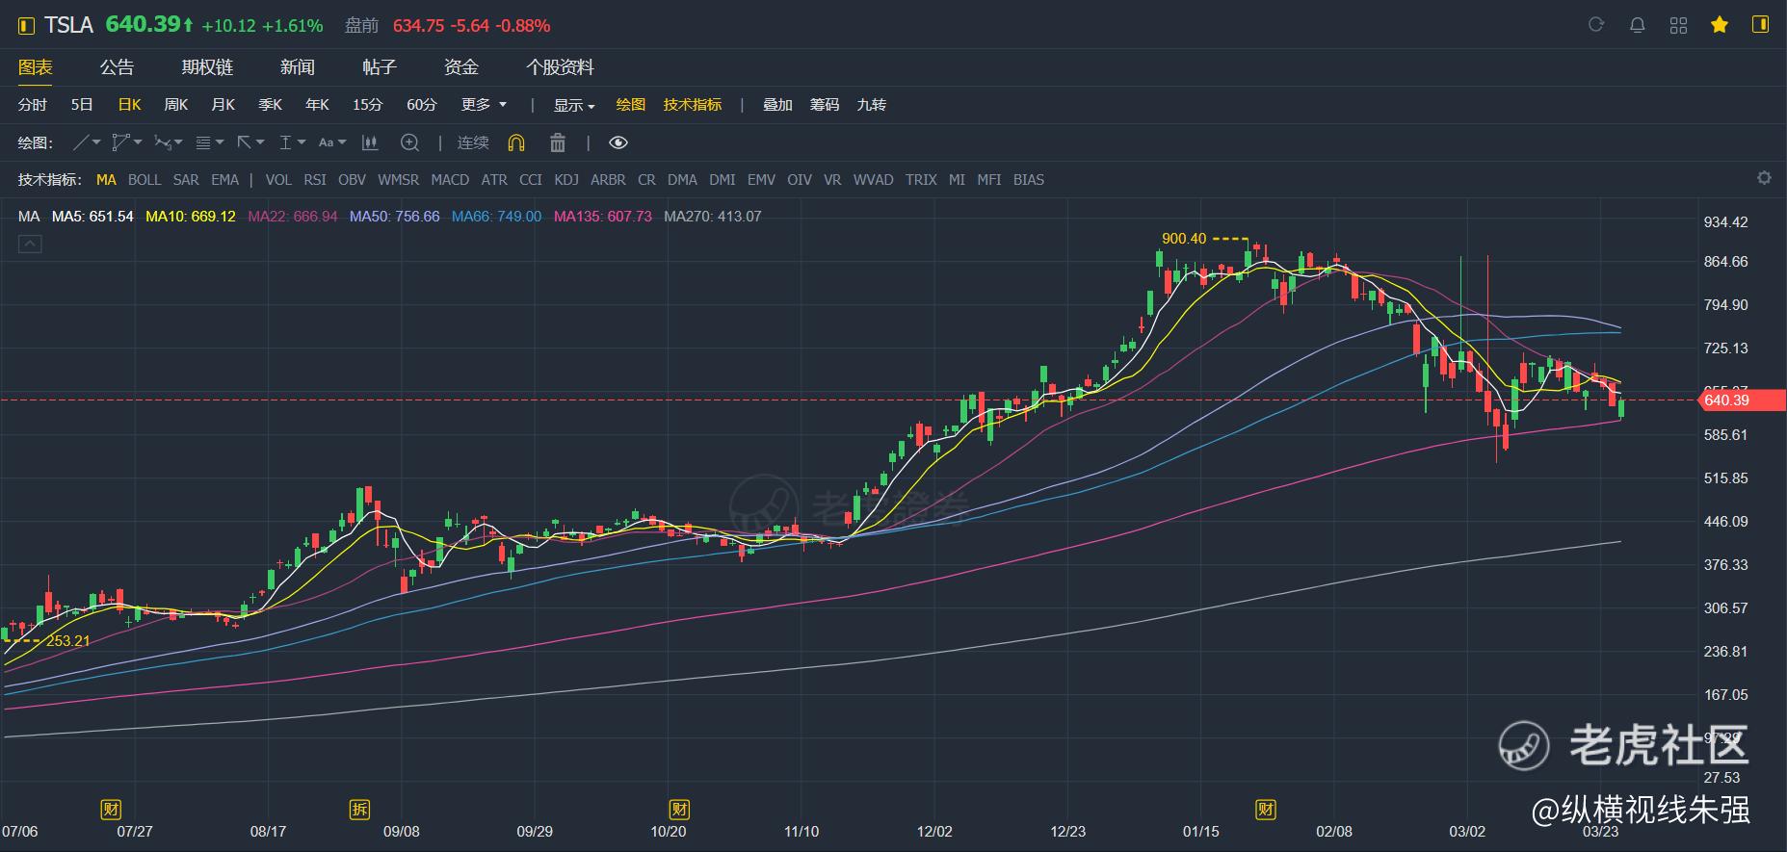Toggle the magnet snap mode
This screenshot has height=852, width=1787.
[516, 142]
